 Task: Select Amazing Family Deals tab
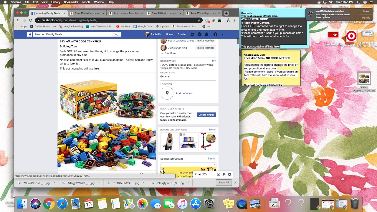tap(48, 13)
